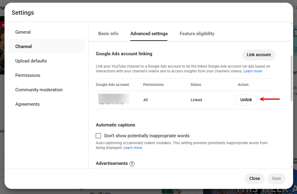Screen dimensions: 297x194
Task: Select the Advanced settings tab
Action: (x=149, y=34)
